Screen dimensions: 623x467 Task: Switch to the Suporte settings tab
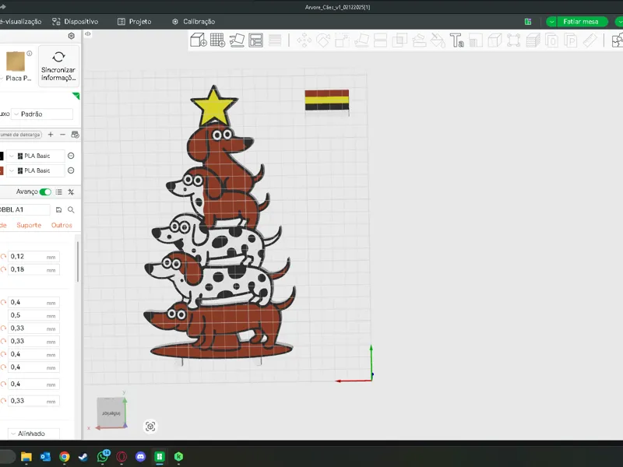point(29,225)
